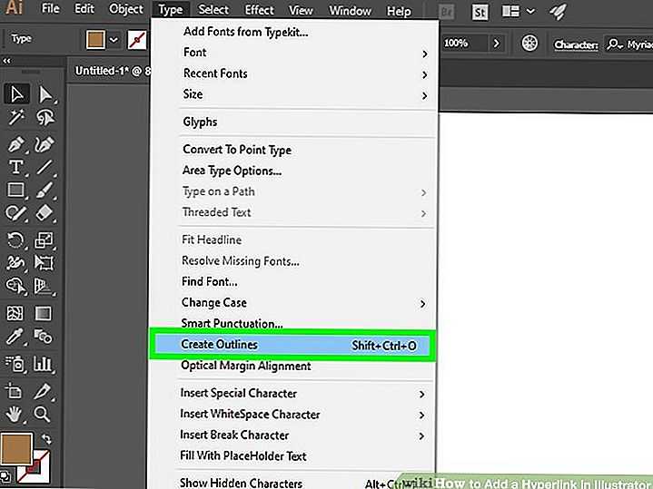Click the default fill and stroke icon
Image resolution: width=653 pixels, height=489 pixels.
[x=5, y=476]
